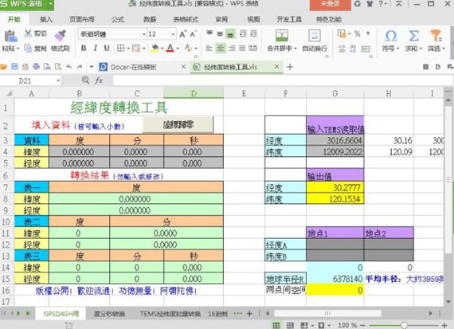Viewport: 454px width, 329px height.
Task: Click the red font color icon
Action: (170, 48)
